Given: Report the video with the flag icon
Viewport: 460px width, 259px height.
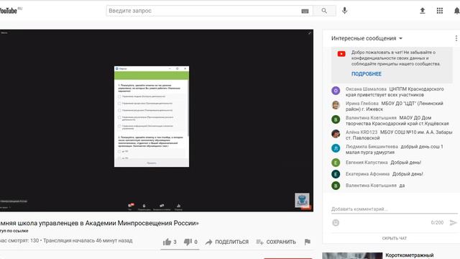Looking at the screenshot, I should (x=307, y=242).
